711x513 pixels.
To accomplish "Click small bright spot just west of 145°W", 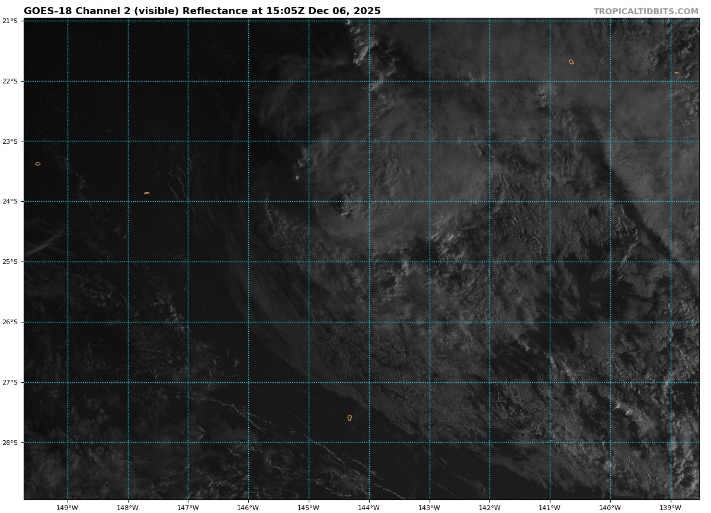I will click(x=297, y=177).
